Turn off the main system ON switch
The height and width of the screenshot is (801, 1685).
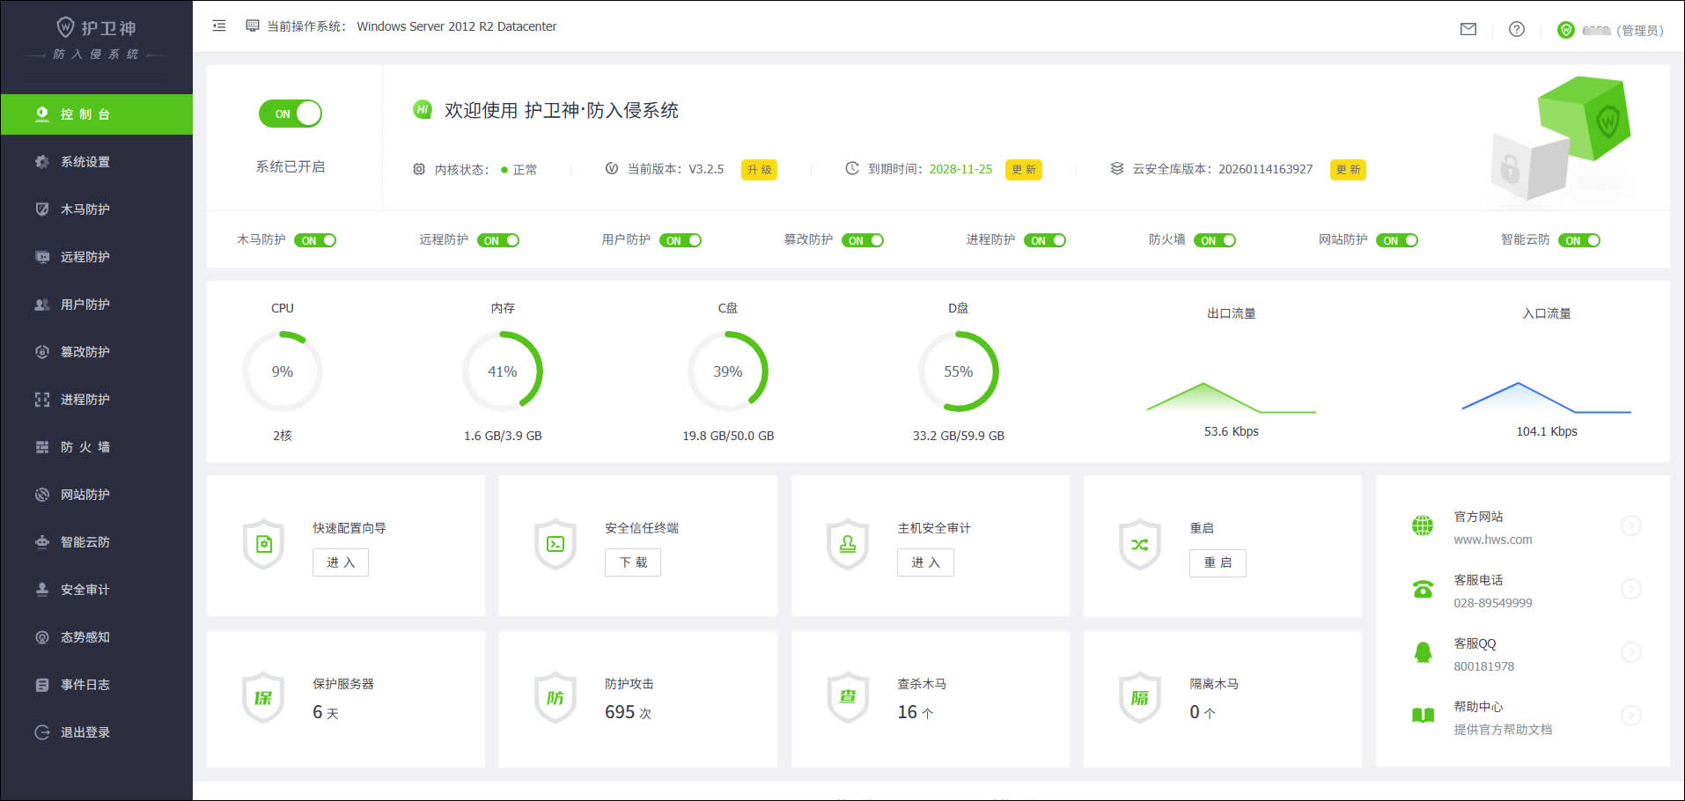tap(291, 114)
